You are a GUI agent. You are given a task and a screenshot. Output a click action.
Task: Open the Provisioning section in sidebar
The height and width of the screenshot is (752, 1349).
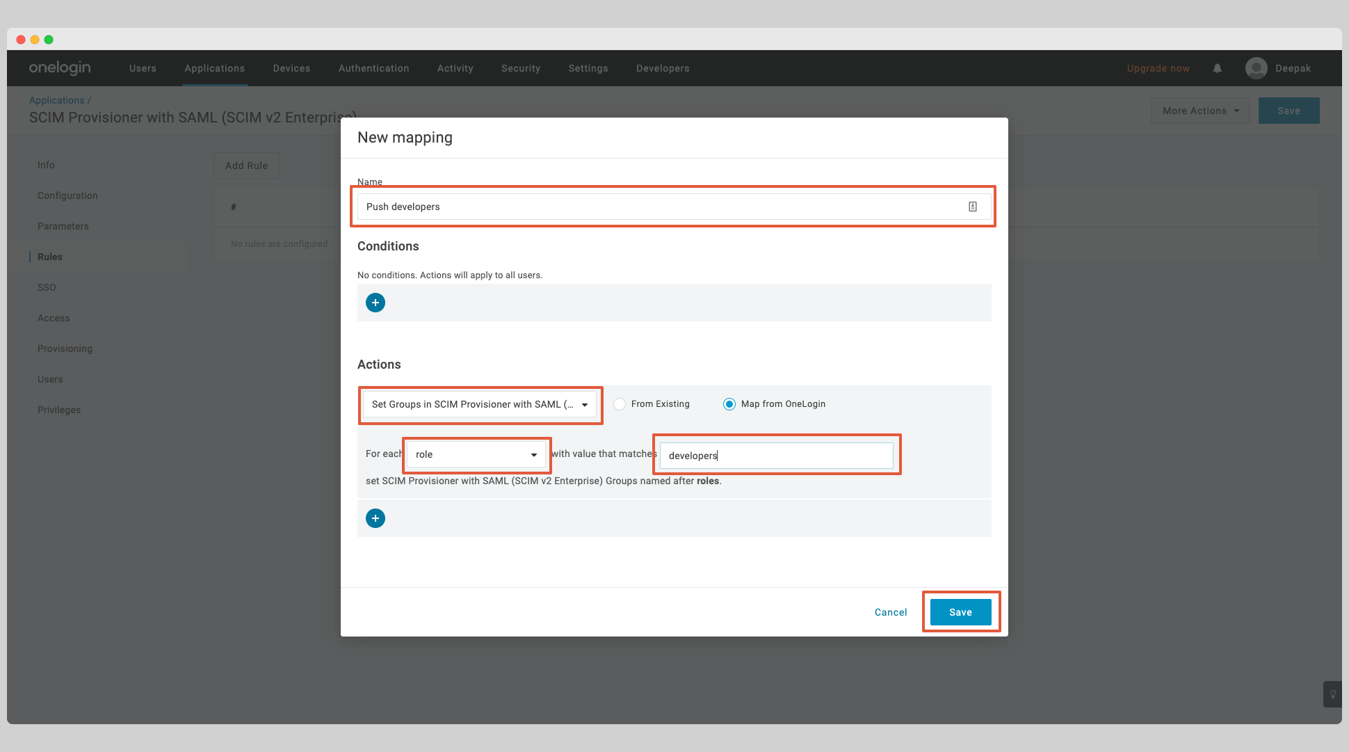[65, 348]
